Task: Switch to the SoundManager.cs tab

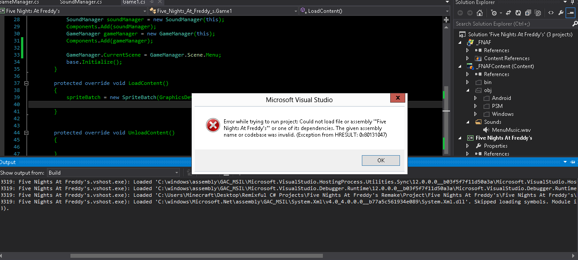Action: click(80, 3)
